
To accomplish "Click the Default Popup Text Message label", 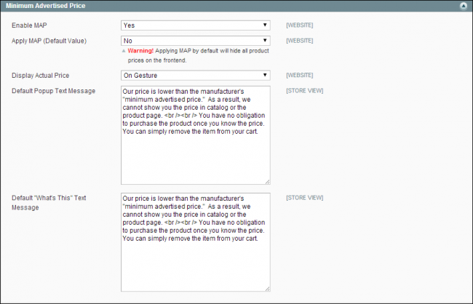I will click(x=53, y=91).
